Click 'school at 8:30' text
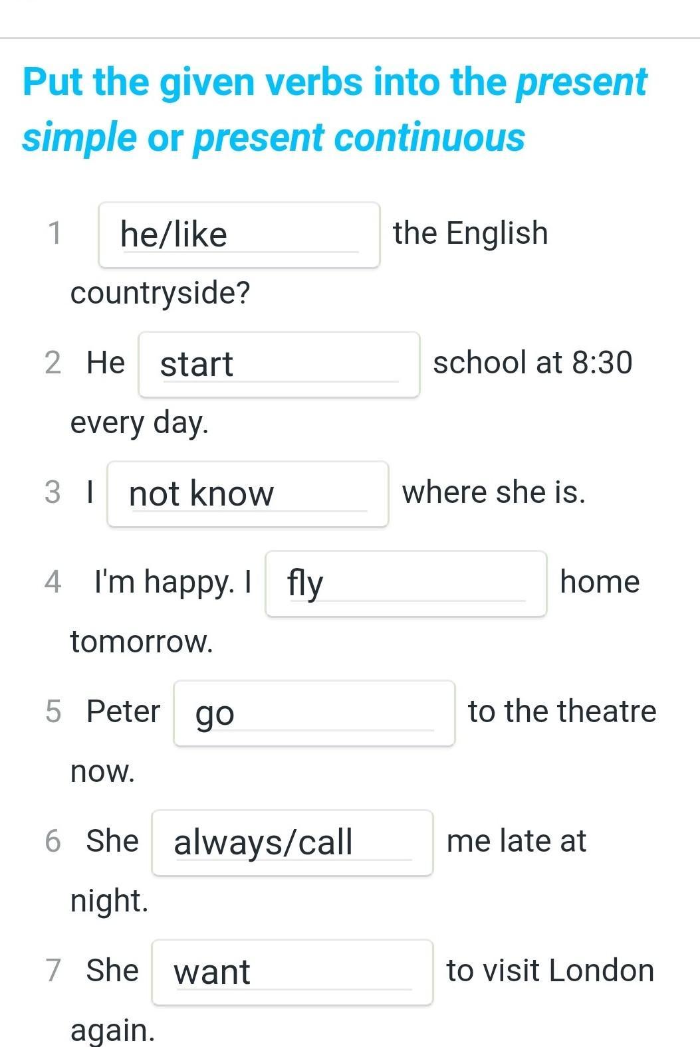Image resolution: width=700 pixels, height=1047 pixels. (x=532, y=363)
